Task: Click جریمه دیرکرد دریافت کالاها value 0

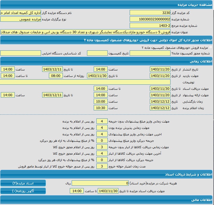Action: pyautogui.click(x=102, y=160)
